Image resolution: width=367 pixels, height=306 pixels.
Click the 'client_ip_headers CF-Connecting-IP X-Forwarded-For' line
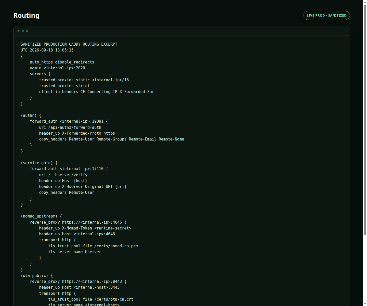point(97,92)
